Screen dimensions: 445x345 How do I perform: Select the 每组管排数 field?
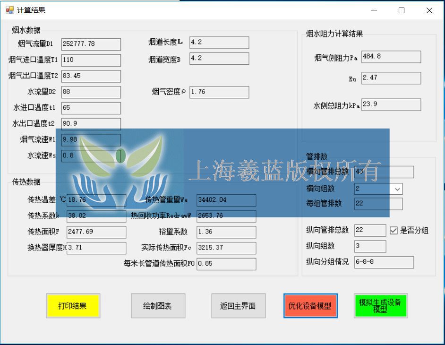click(x=378, y=204)
